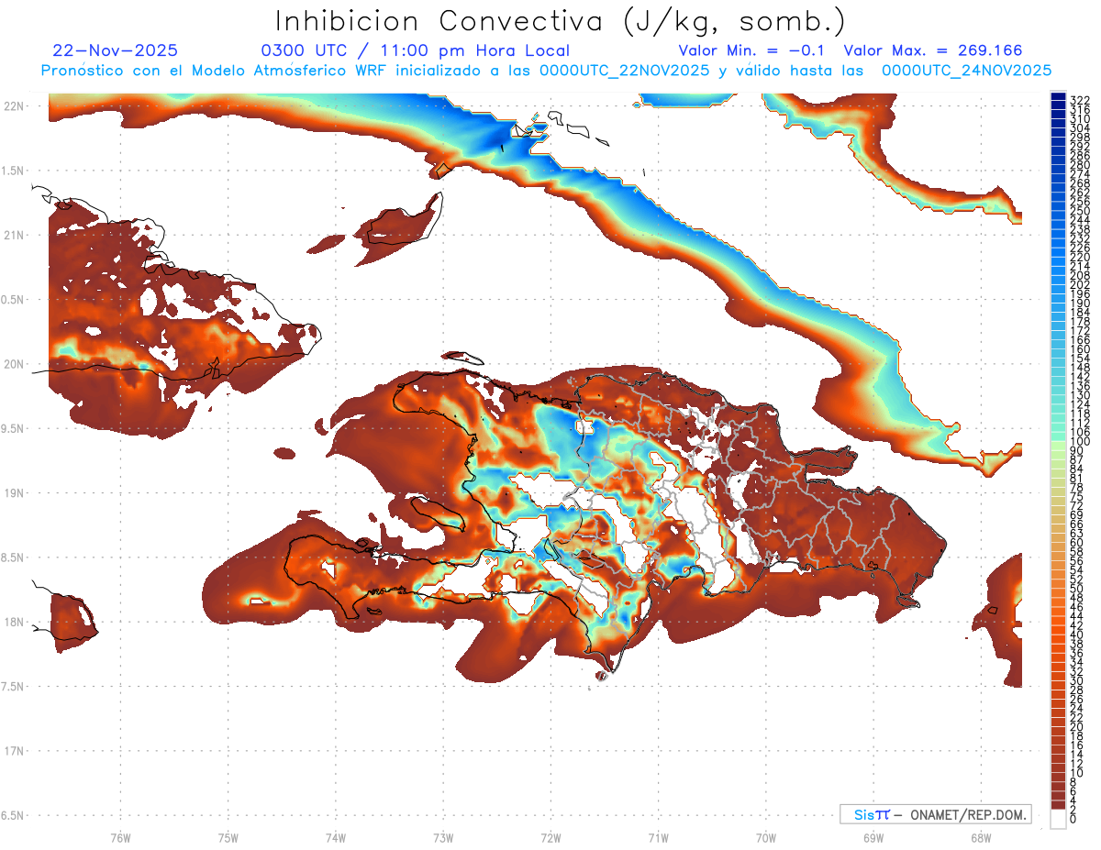Click the 'Valor Min. = -0.1' readout
1101x850 pixels.
point(751,50)
